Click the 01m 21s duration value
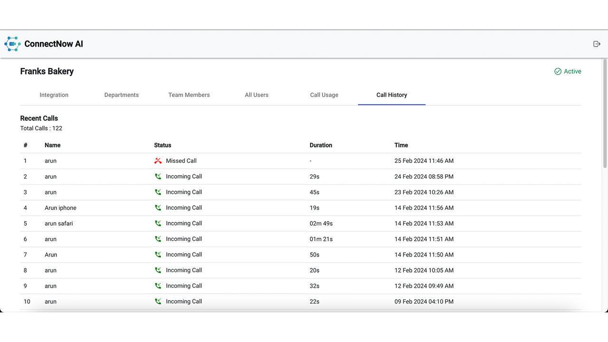 pyautogui.click(x=321, y=239)
